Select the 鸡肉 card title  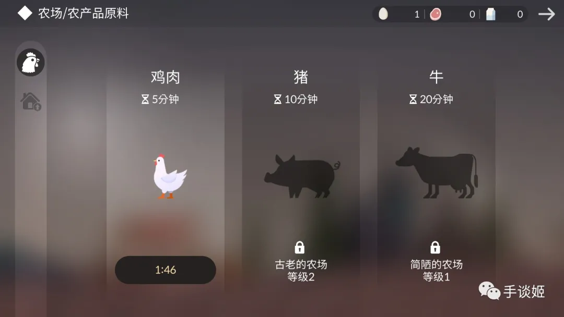coord(166,77)
